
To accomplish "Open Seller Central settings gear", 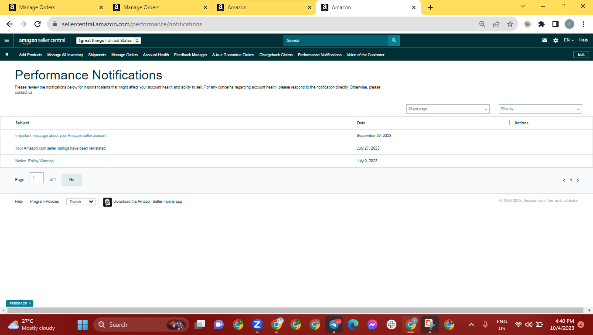I will pyautogui.click(x=556, y=41).
